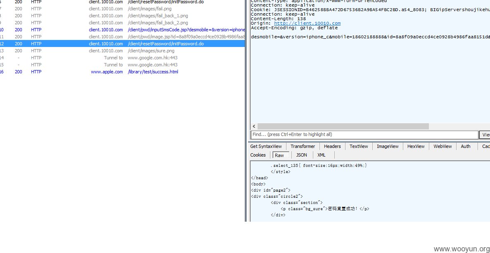
Task: Open the http://client.10010.com Origin link
Action: click(307, 23)
